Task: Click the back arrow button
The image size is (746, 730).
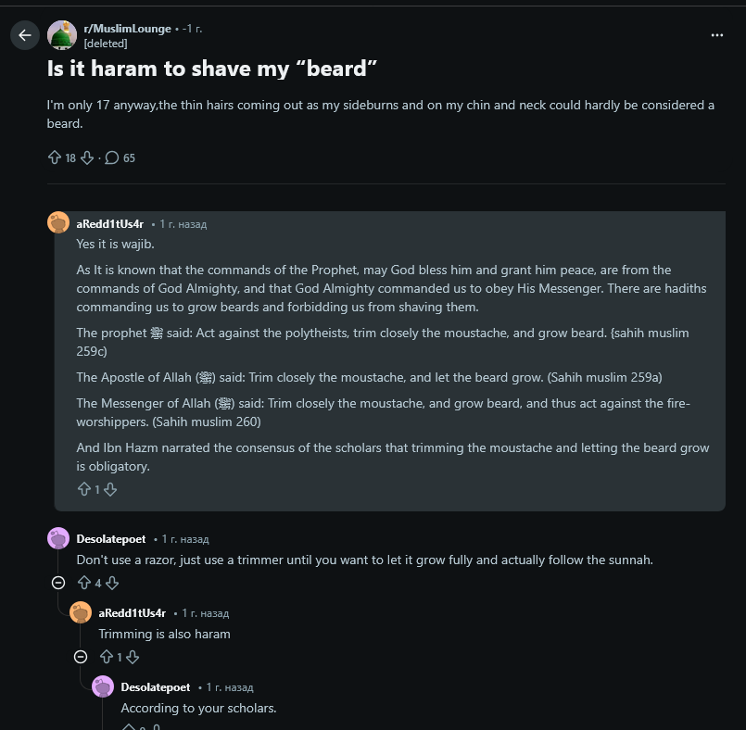Action: [25, 35]
